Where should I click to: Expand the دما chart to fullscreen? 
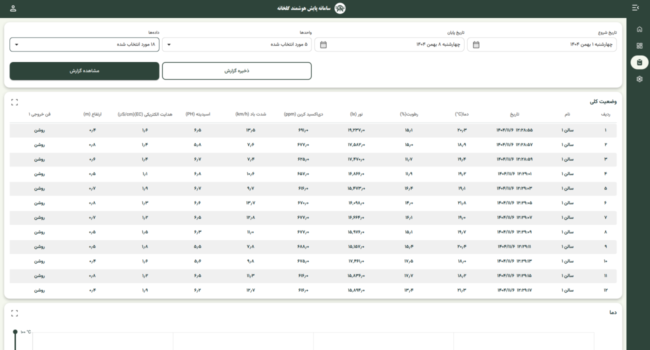(x=14, y=312)
